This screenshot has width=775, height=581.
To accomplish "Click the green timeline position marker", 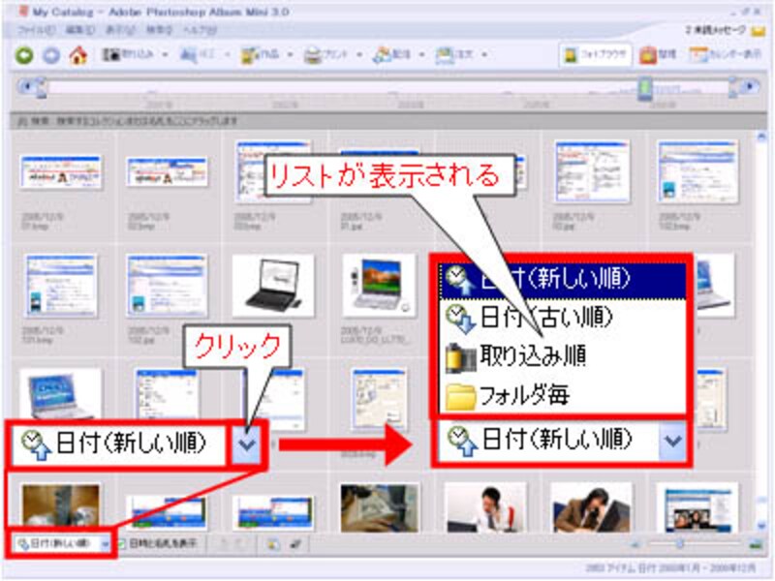I will [x=645, y=89].
